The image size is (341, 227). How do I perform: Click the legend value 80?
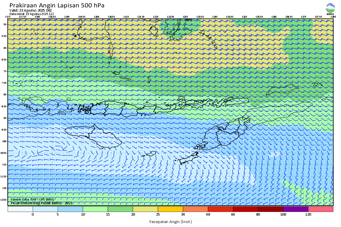coord(258,215)
